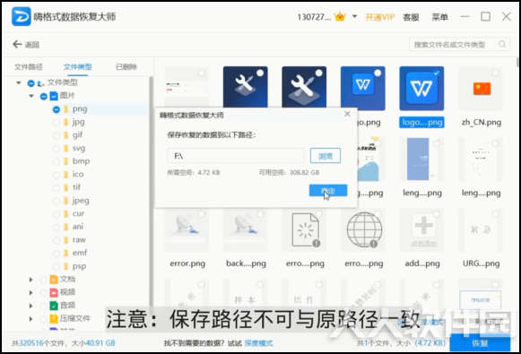The width and height of the screenshot is (521, 354).
Task: Confirm with the 确定 button
Action: (328, 190)
